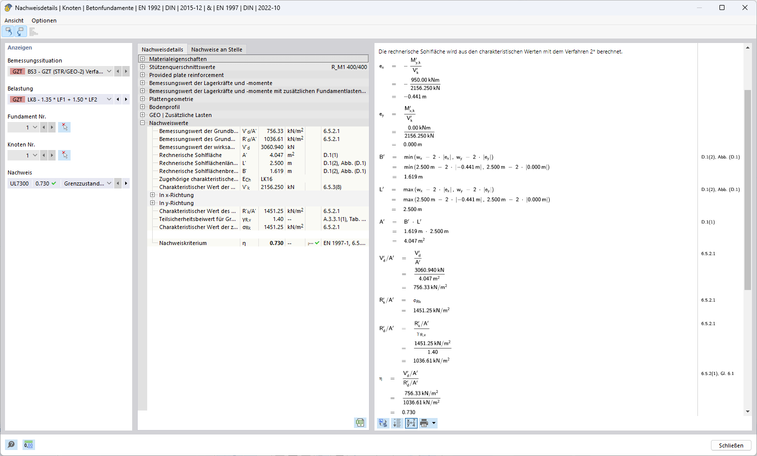Image resolution: width=757 pixels, height=456 pixels.
Task: Select the undo view navigation icon
Action: 9,31
